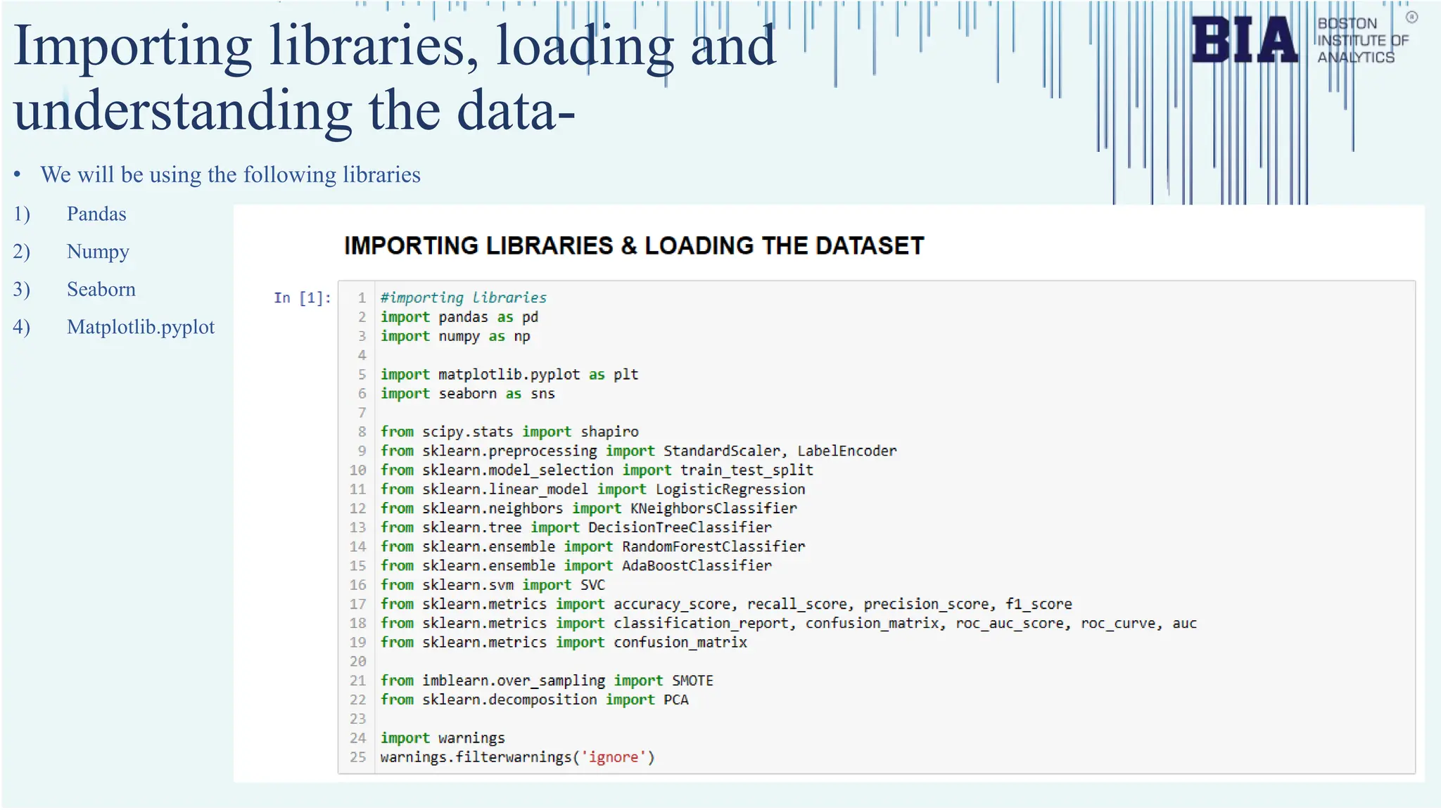Screen dimensions: 1441x810
Task: Click the Importing Libraries & Loading heading
Action: tap(633, 245)
